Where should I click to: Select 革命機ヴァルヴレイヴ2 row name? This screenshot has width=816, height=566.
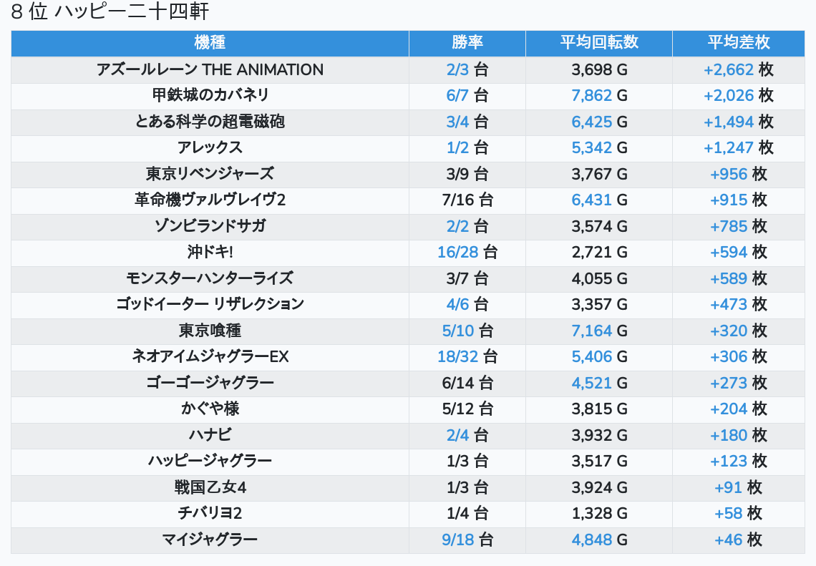pos(210,200)
